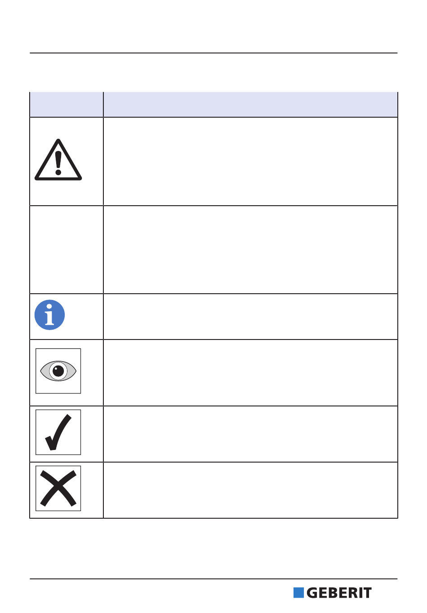Click the blue square beside GEBERIT
The height and width of the screenshot is (613, 427).
[x=298, y=593]
